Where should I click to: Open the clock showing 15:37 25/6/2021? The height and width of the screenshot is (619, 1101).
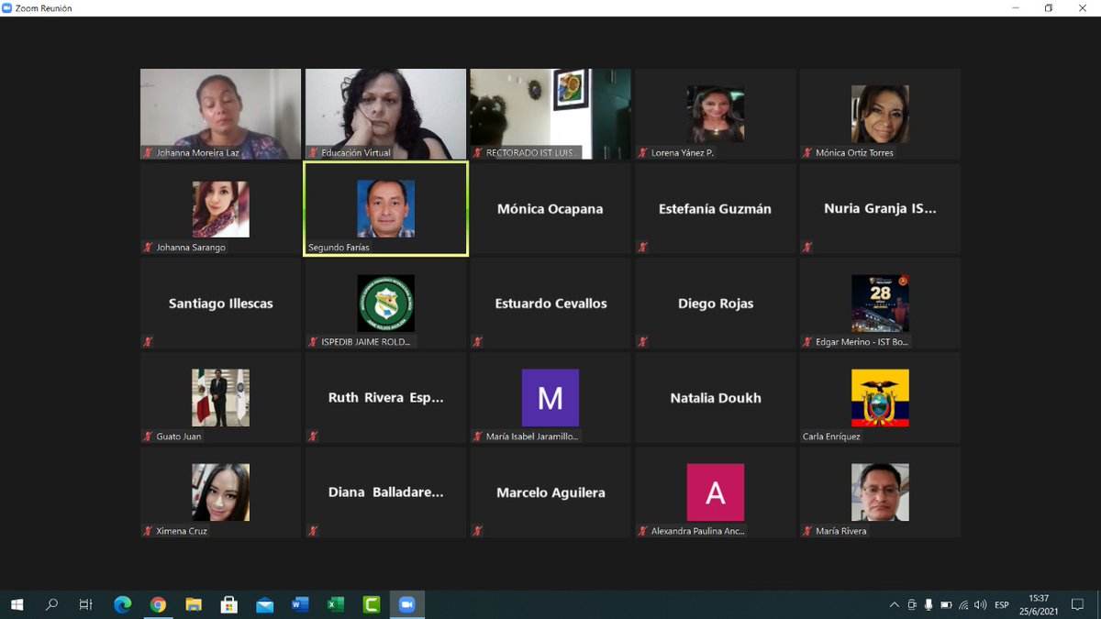(x=1040, y=604)
